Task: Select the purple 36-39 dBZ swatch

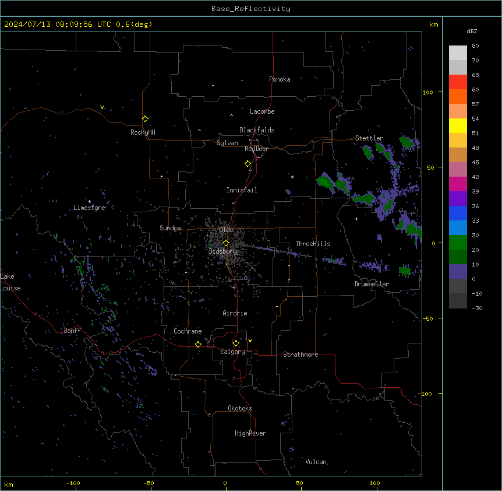Action: click(458, 199)
